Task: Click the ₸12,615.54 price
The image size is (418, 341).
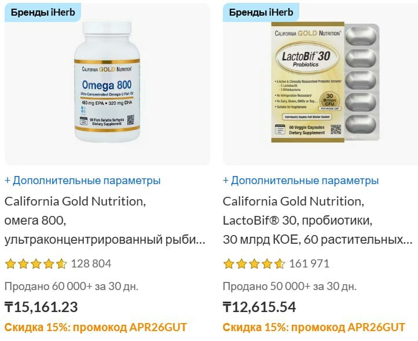Action: coord(259,307)
